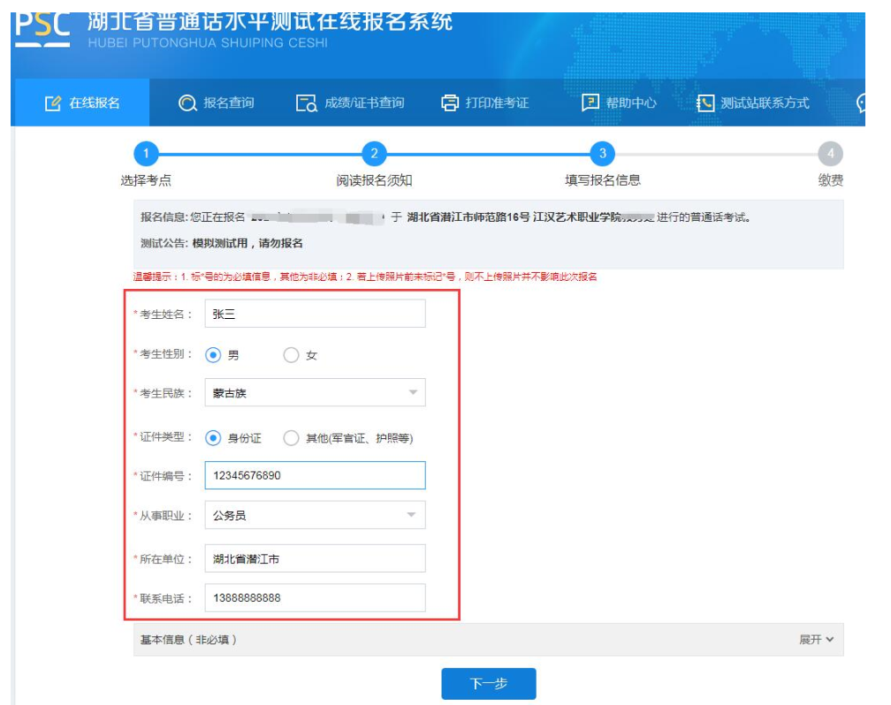Click the 联系电话 input field
The height and width of the screenshot is (705, 891).
315,598
